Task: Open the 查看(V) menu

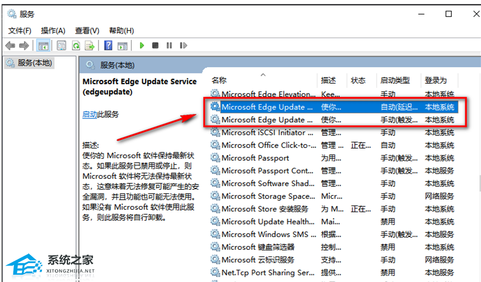Action: [x=87, y=30]
